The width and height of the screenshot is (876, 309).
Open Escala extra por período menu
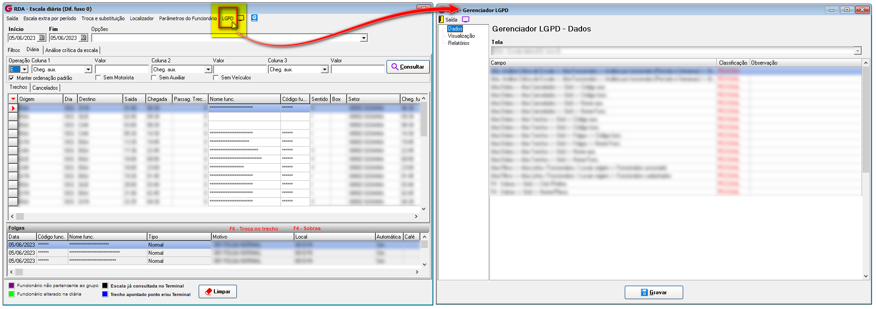(x=50, y=18)
